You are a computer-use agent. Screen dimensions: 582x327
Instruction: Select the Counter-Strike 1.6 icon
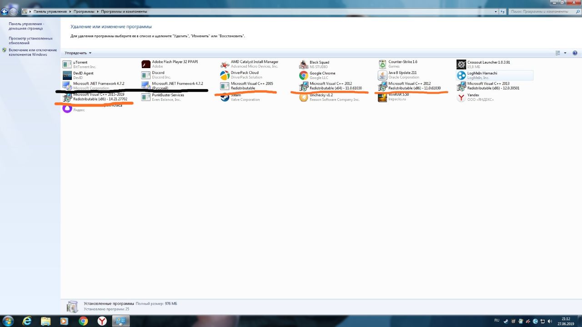pos(382,64)
